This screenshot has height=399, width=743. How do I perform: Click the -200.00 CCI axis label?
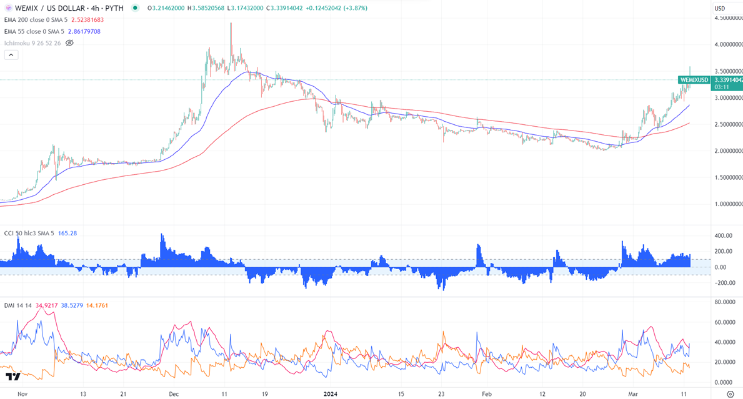coord(724,283)
